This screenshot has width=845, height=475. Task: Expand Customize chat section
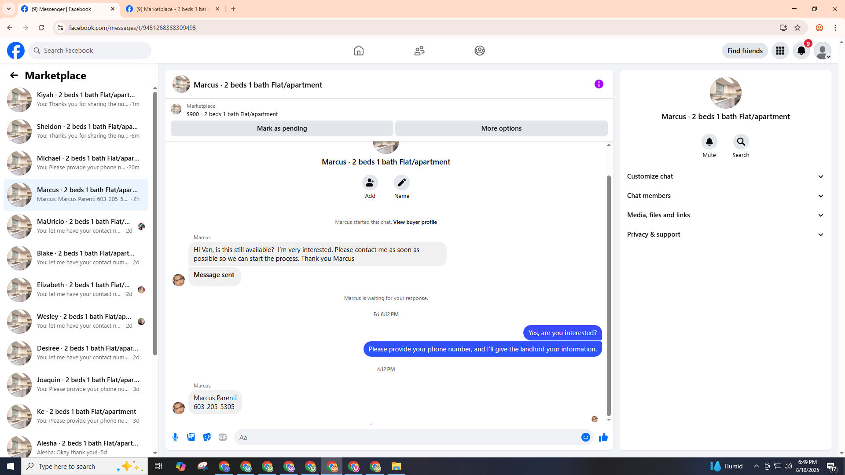click(725, 176)
